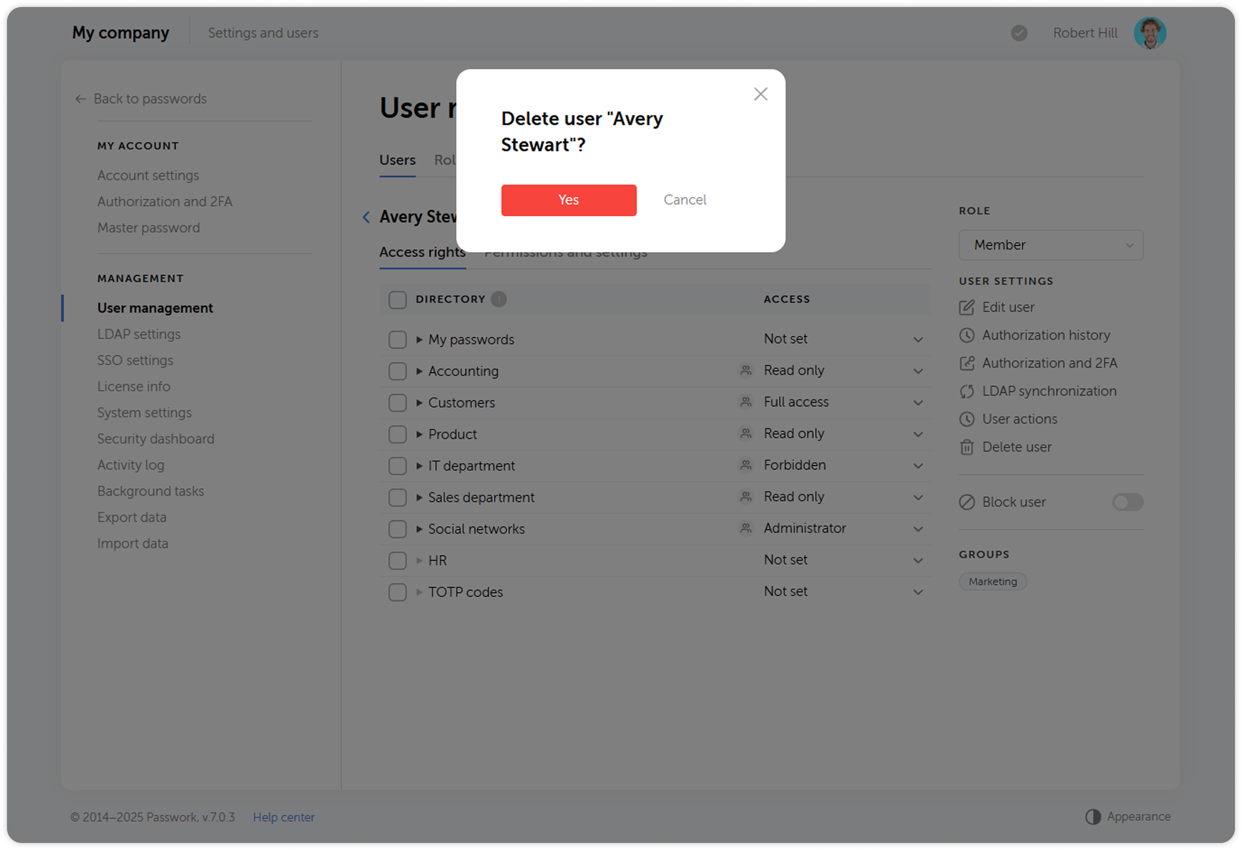Click group access icon on Accounting row

pos(746,370)
